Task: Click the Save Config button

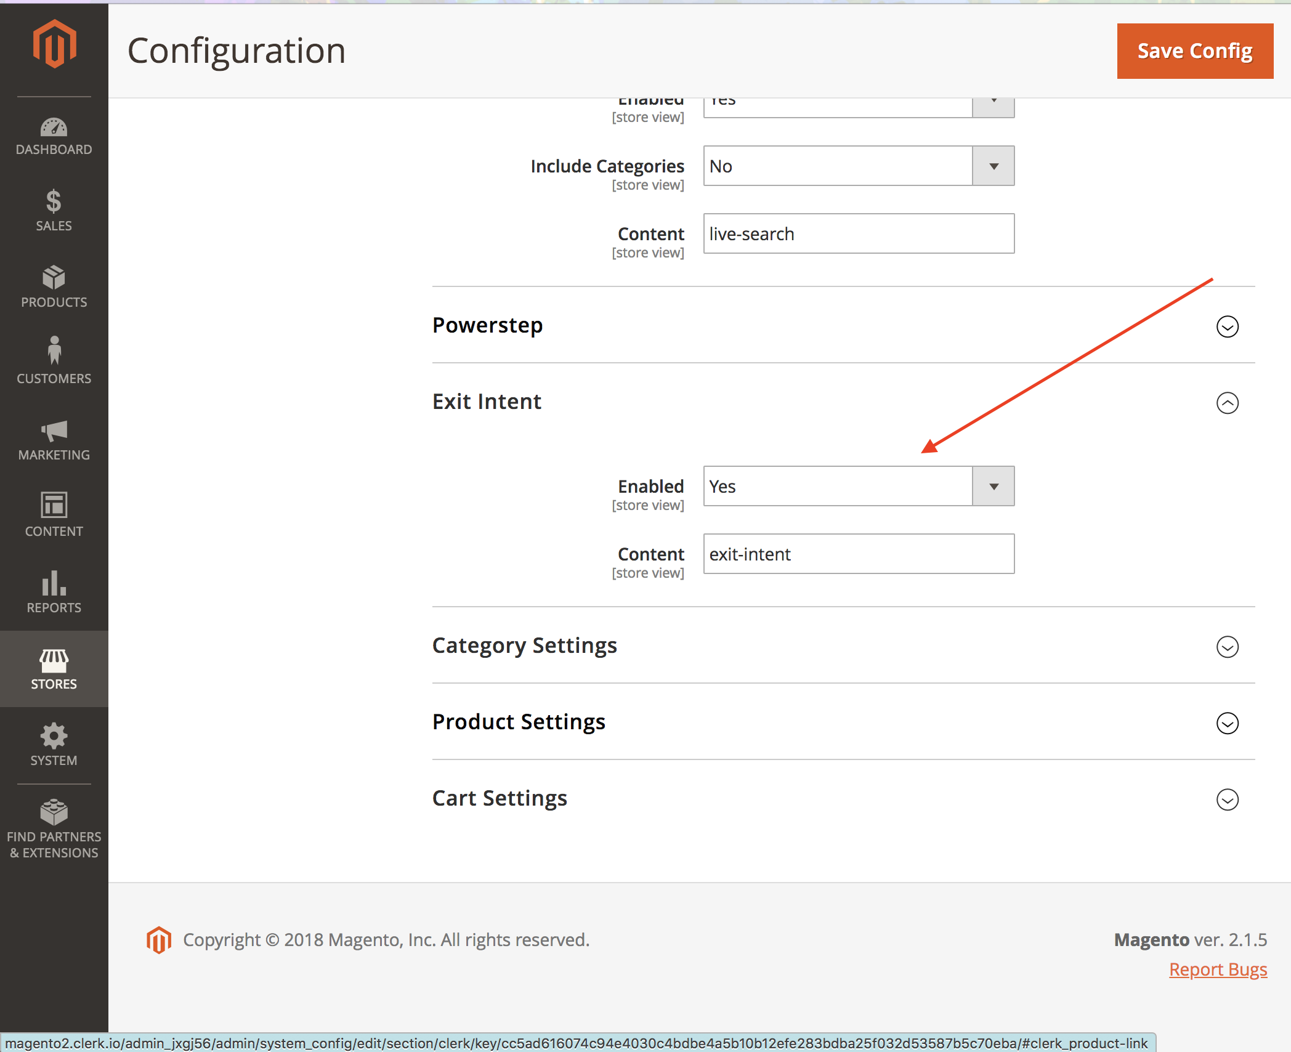Action: 1194,51
